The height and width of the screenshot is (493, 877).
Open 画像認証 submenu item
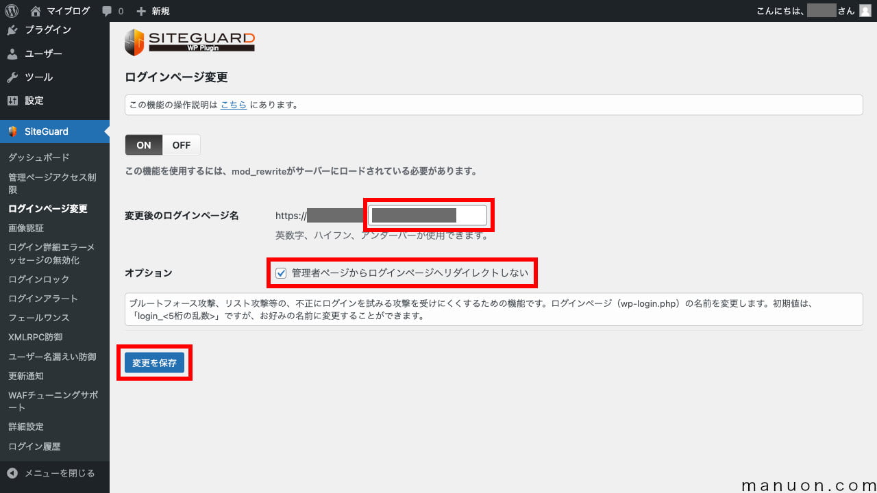(26, 228)
